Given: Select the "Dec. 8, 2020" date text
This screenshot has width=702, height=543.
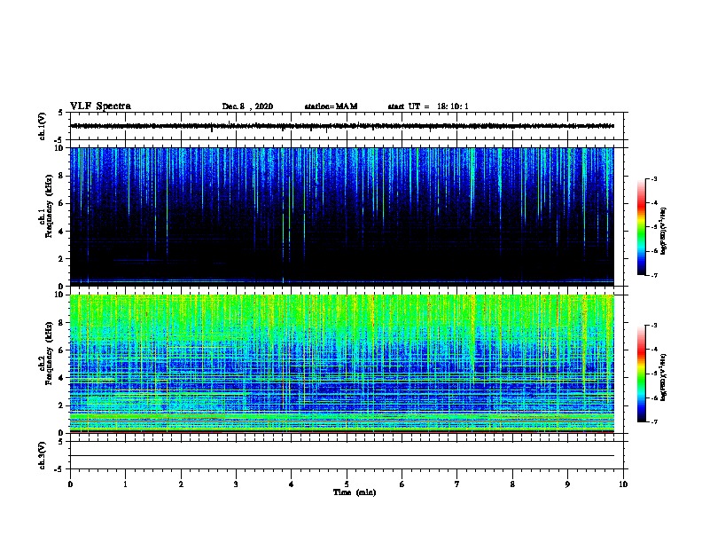Looking at the screenshot, I should pyautogui.click(x=247, y=106).
